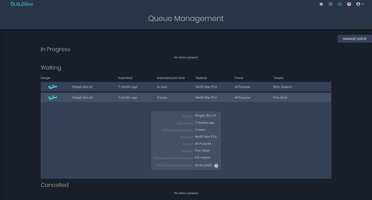Viewport: 372px width, 200px height.
Task: Click the Estimated print time column header
Action: tap(171, 78)
